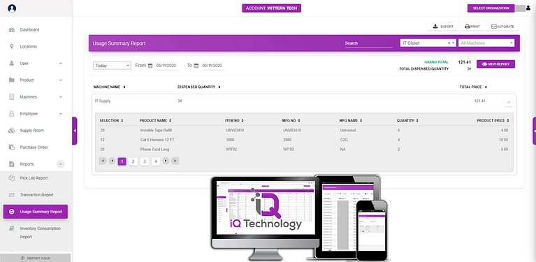Open the Today date range dropdown
The image size is (536, 262).
pyautogui.click(x=112, y=66)
